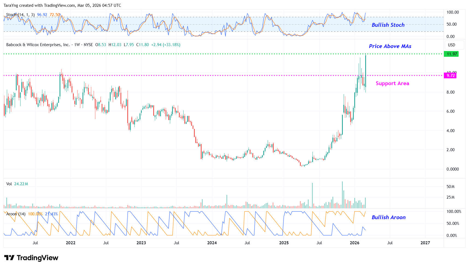Screen dimensions: 469x268
Task: Click the 1W timeframe in chart title
Action: point(77,45)
